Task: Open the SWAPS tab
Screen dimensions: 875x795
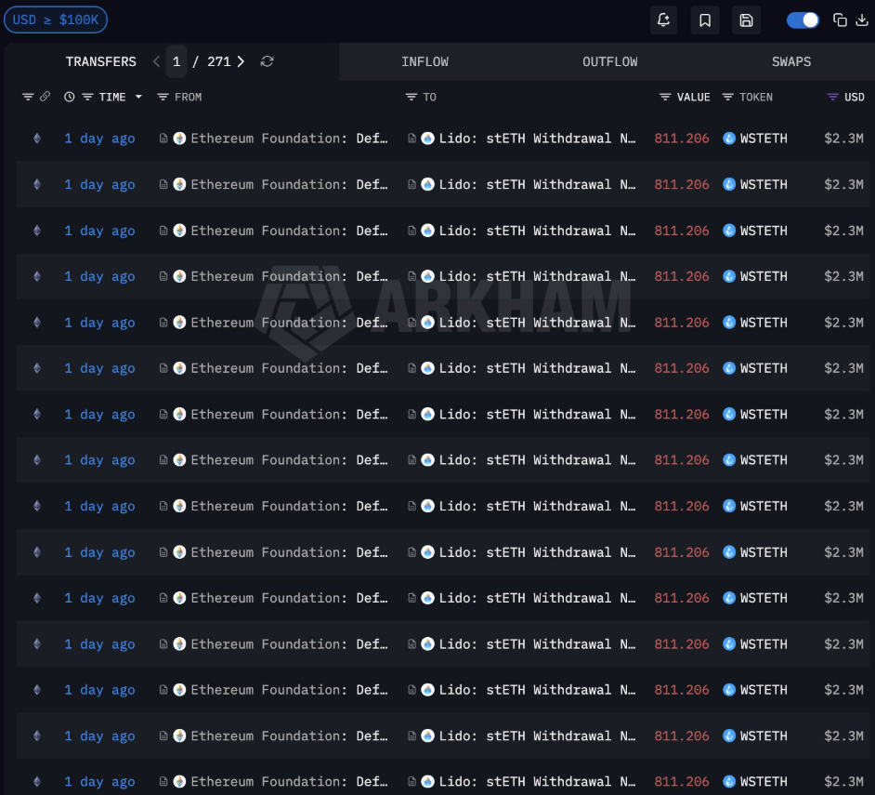Action: 790,61
